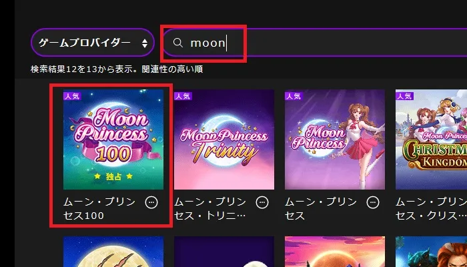Click the 人気 badge on the Moon Princess tile

tap(294, 96)
